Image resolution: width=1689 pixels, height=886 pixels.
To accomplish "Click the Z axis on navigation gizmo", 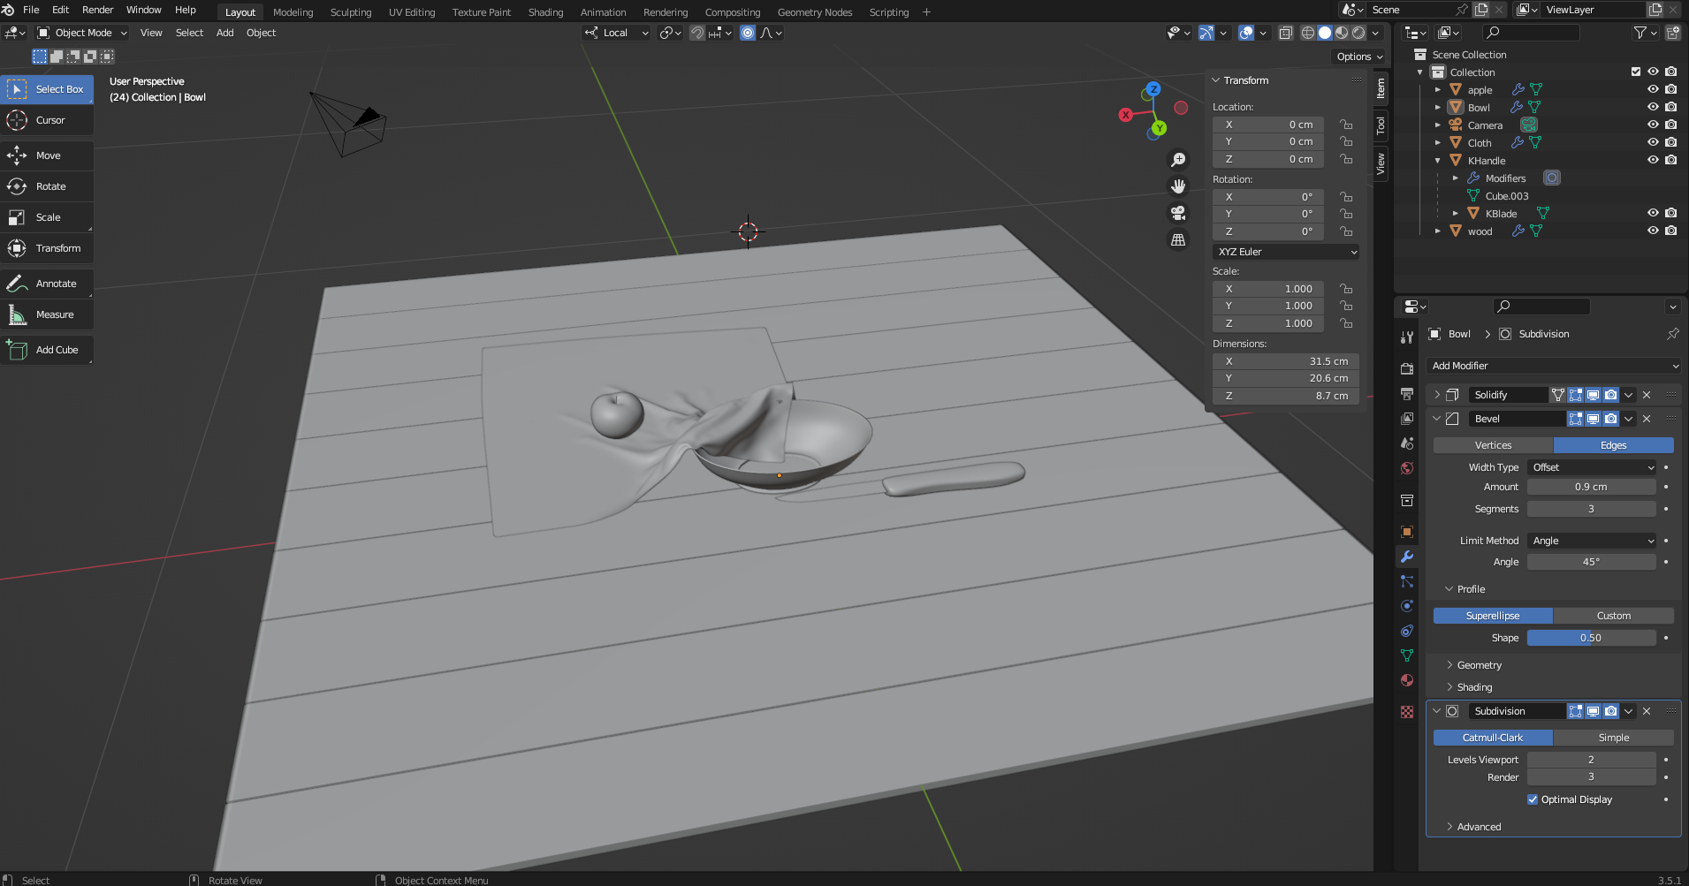I will 1153,89.
